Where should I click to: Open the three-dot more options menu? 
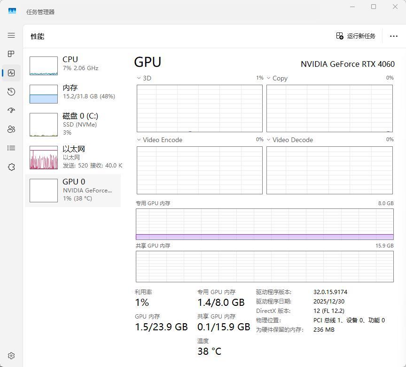394,36
